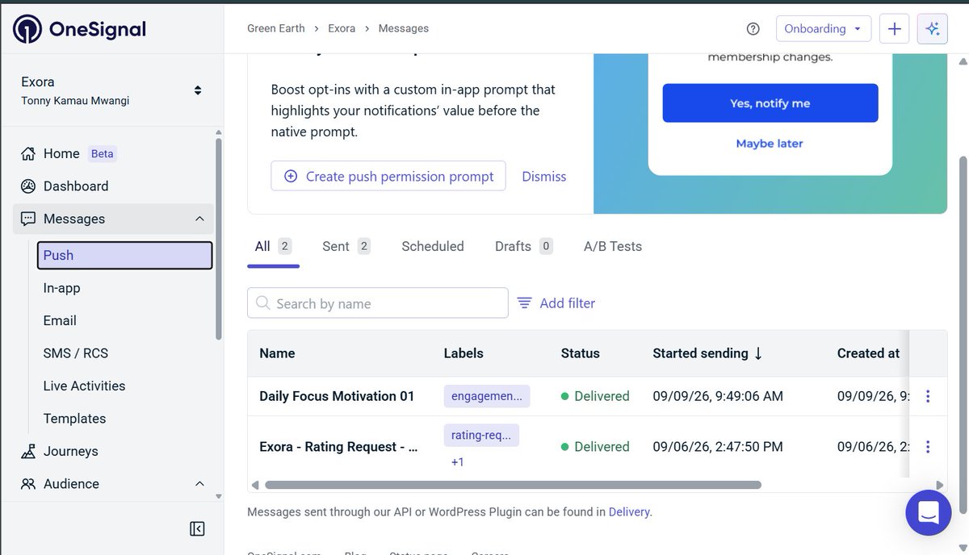Click the plus create button in header
Image resolution: width=969 pixels, height=555 pixels.
tap(894, 29)
